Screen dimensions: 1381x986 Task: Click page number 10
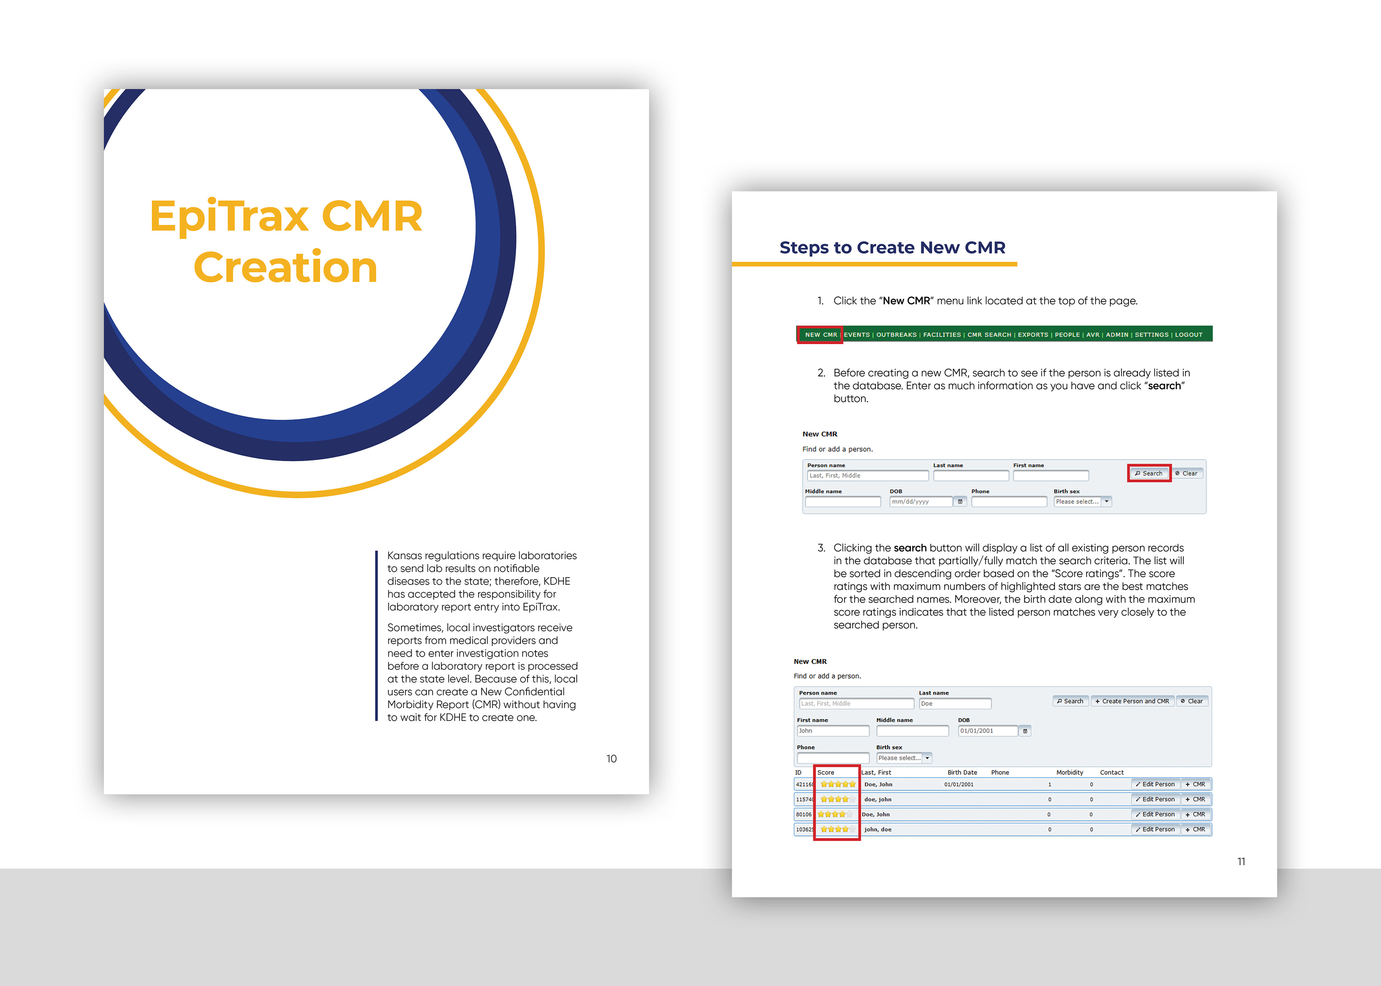tap(611, 759)
